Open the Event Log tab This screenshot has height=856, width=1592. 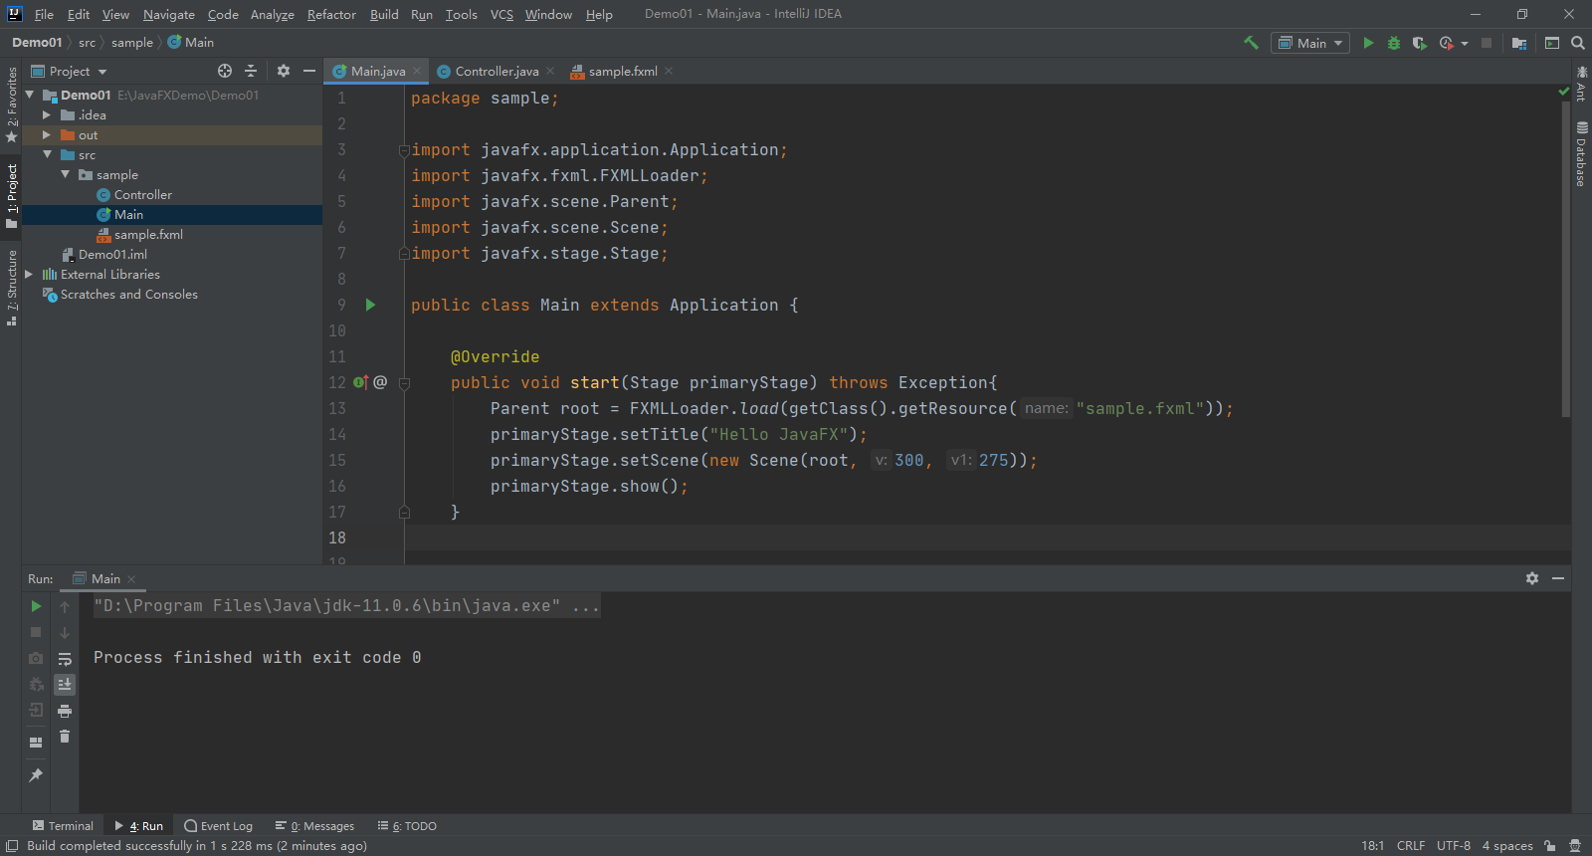[x=219, y=826]
